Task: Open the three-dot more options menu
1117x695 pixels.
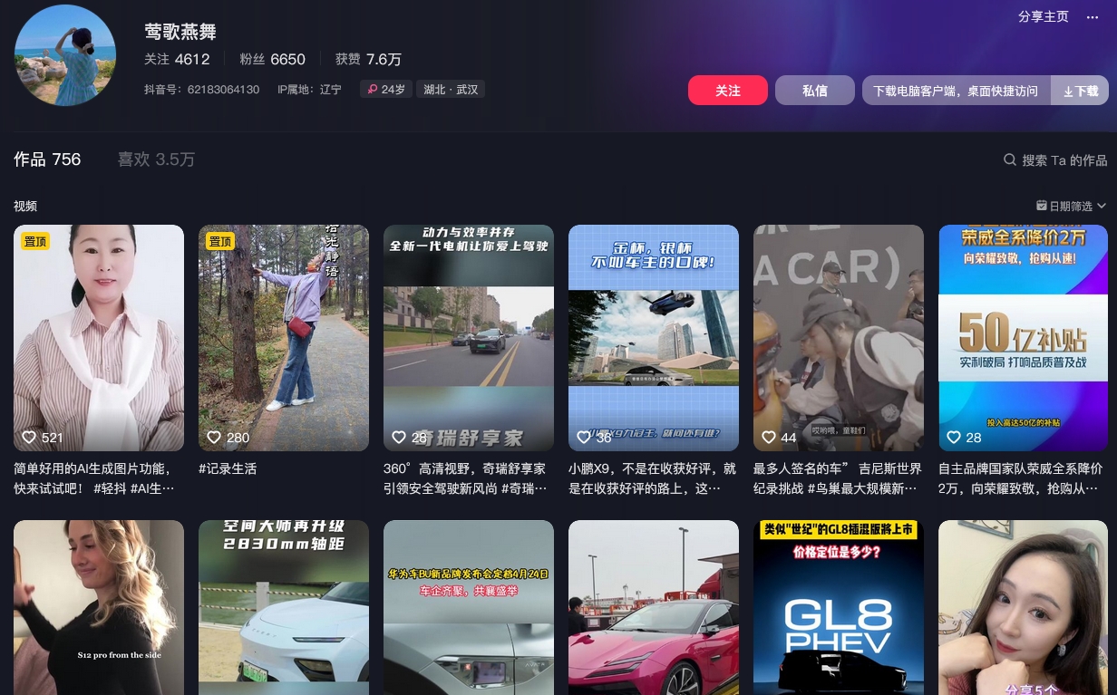Action: (1092, 17)
